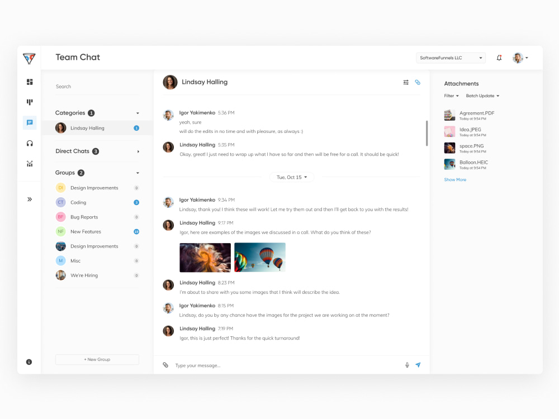This screenshot has width=559, height=419.
Task: Open the user profile avatar dropdown
Action: (520, 58)
